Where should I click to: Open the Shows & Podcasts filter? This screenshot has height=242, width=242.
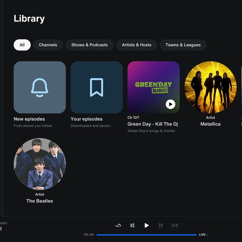(89, 45)
